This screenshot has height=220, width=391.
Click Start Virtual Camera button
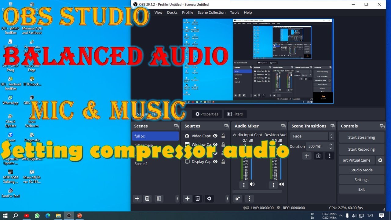pos(356,160)
